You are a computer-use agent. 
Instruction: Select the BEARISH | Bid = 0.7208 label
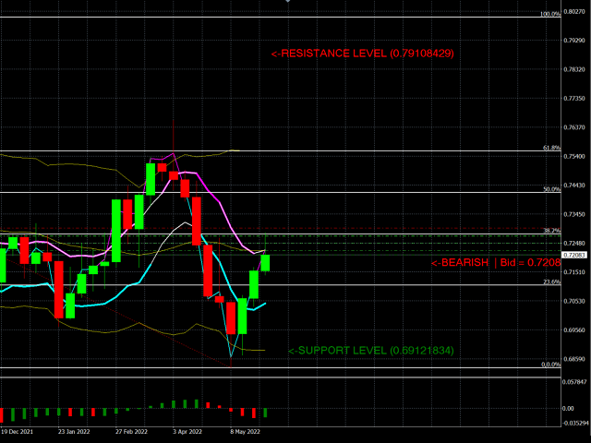click(x=496, y=262)
